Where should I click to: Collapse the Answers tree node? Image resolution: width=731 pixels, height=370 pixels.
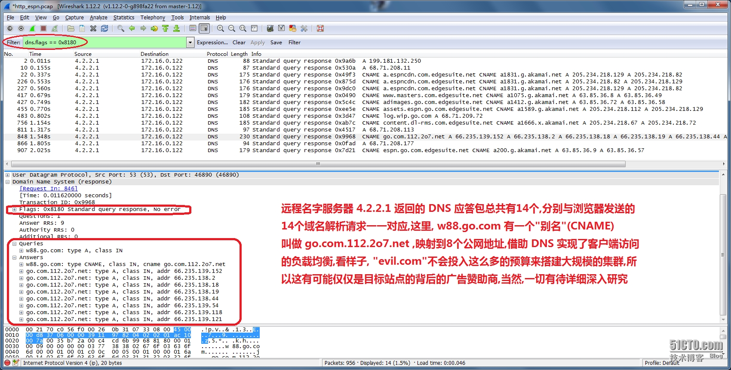(15, 257)
